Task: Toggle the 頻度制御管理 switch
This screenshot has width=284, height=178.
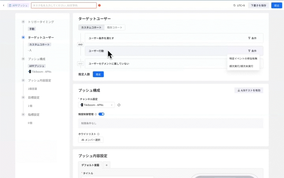Action: [101, 114]
